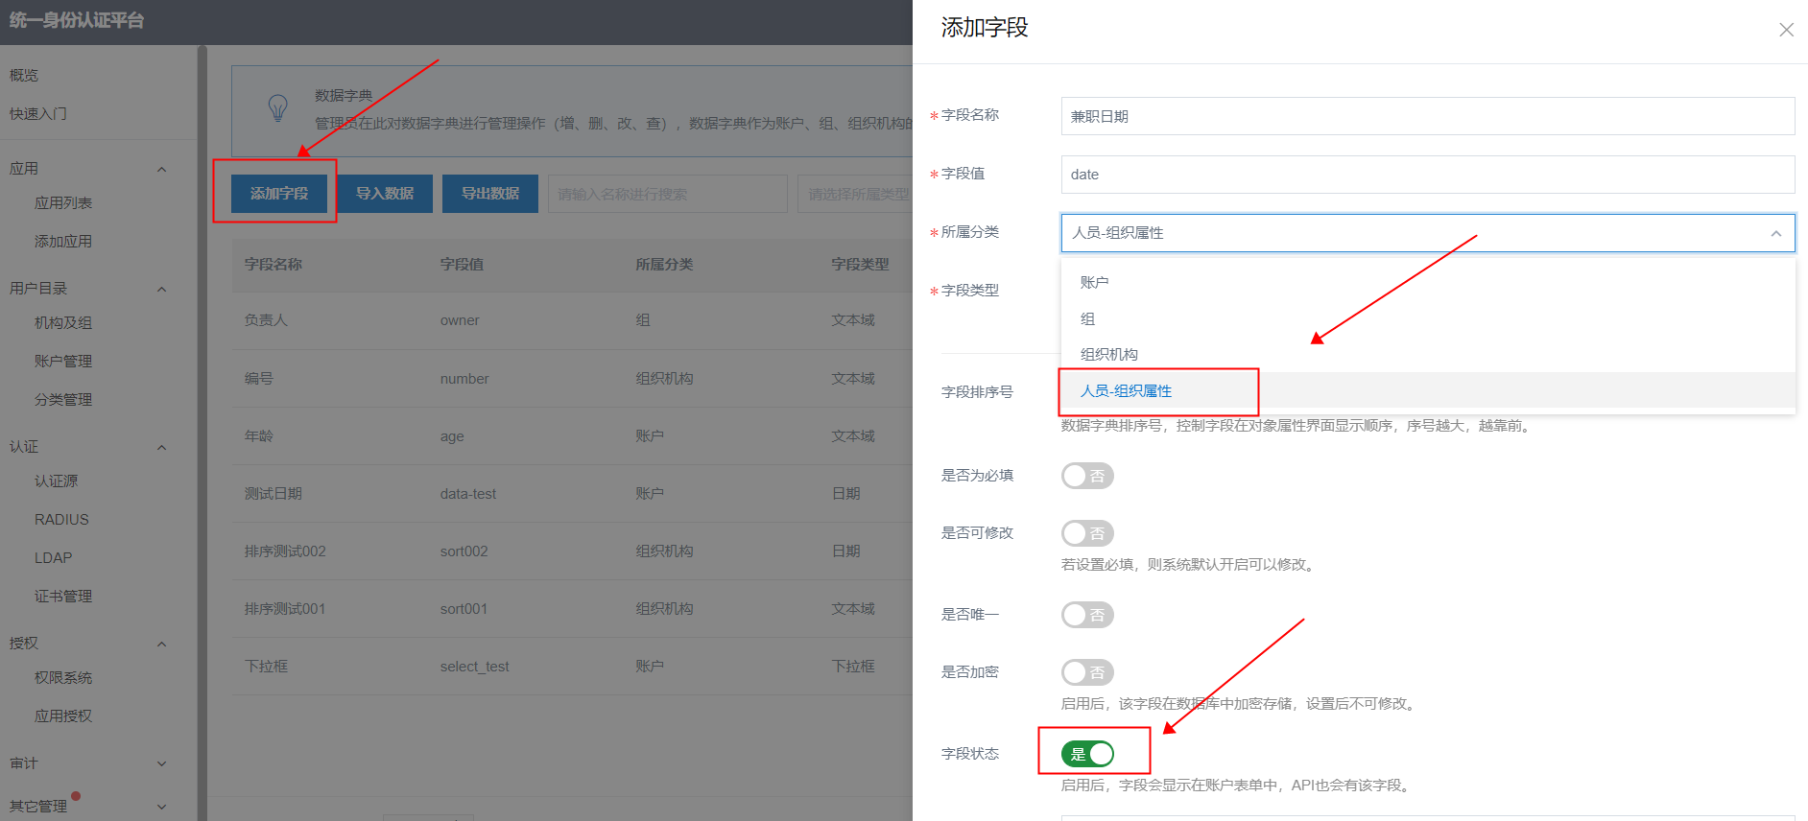The height and width of the screenshot is (821, 1808).
Task: Select 组织机构 from the category list
Action: pos(1108,355)
